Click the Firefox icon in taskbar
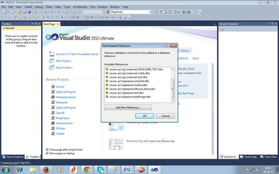The width and height of the screenshot is (279, 174). (x=46, y=170)
